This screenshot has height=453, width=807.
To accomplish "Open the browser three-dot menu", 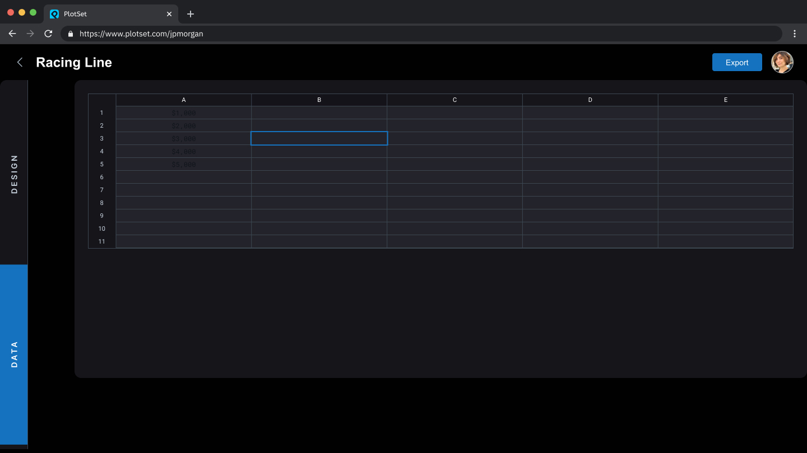I will pyautogui.click(x=794, y=34).
